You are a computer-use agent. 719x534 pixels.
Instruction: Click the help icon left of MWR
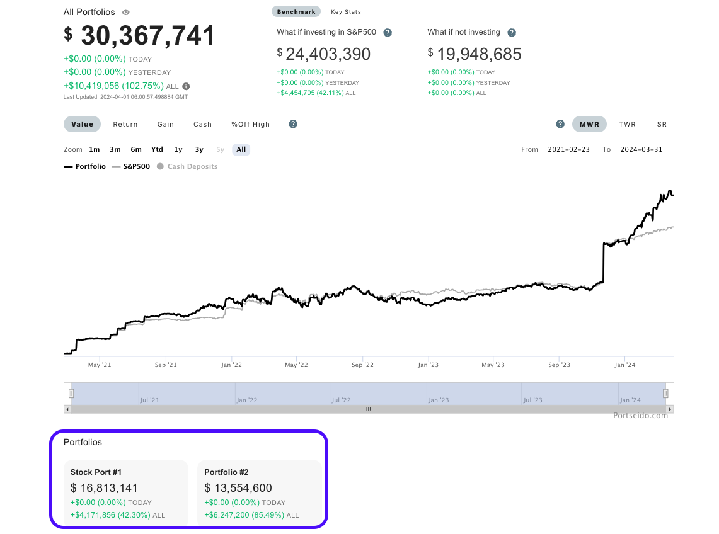560,124
